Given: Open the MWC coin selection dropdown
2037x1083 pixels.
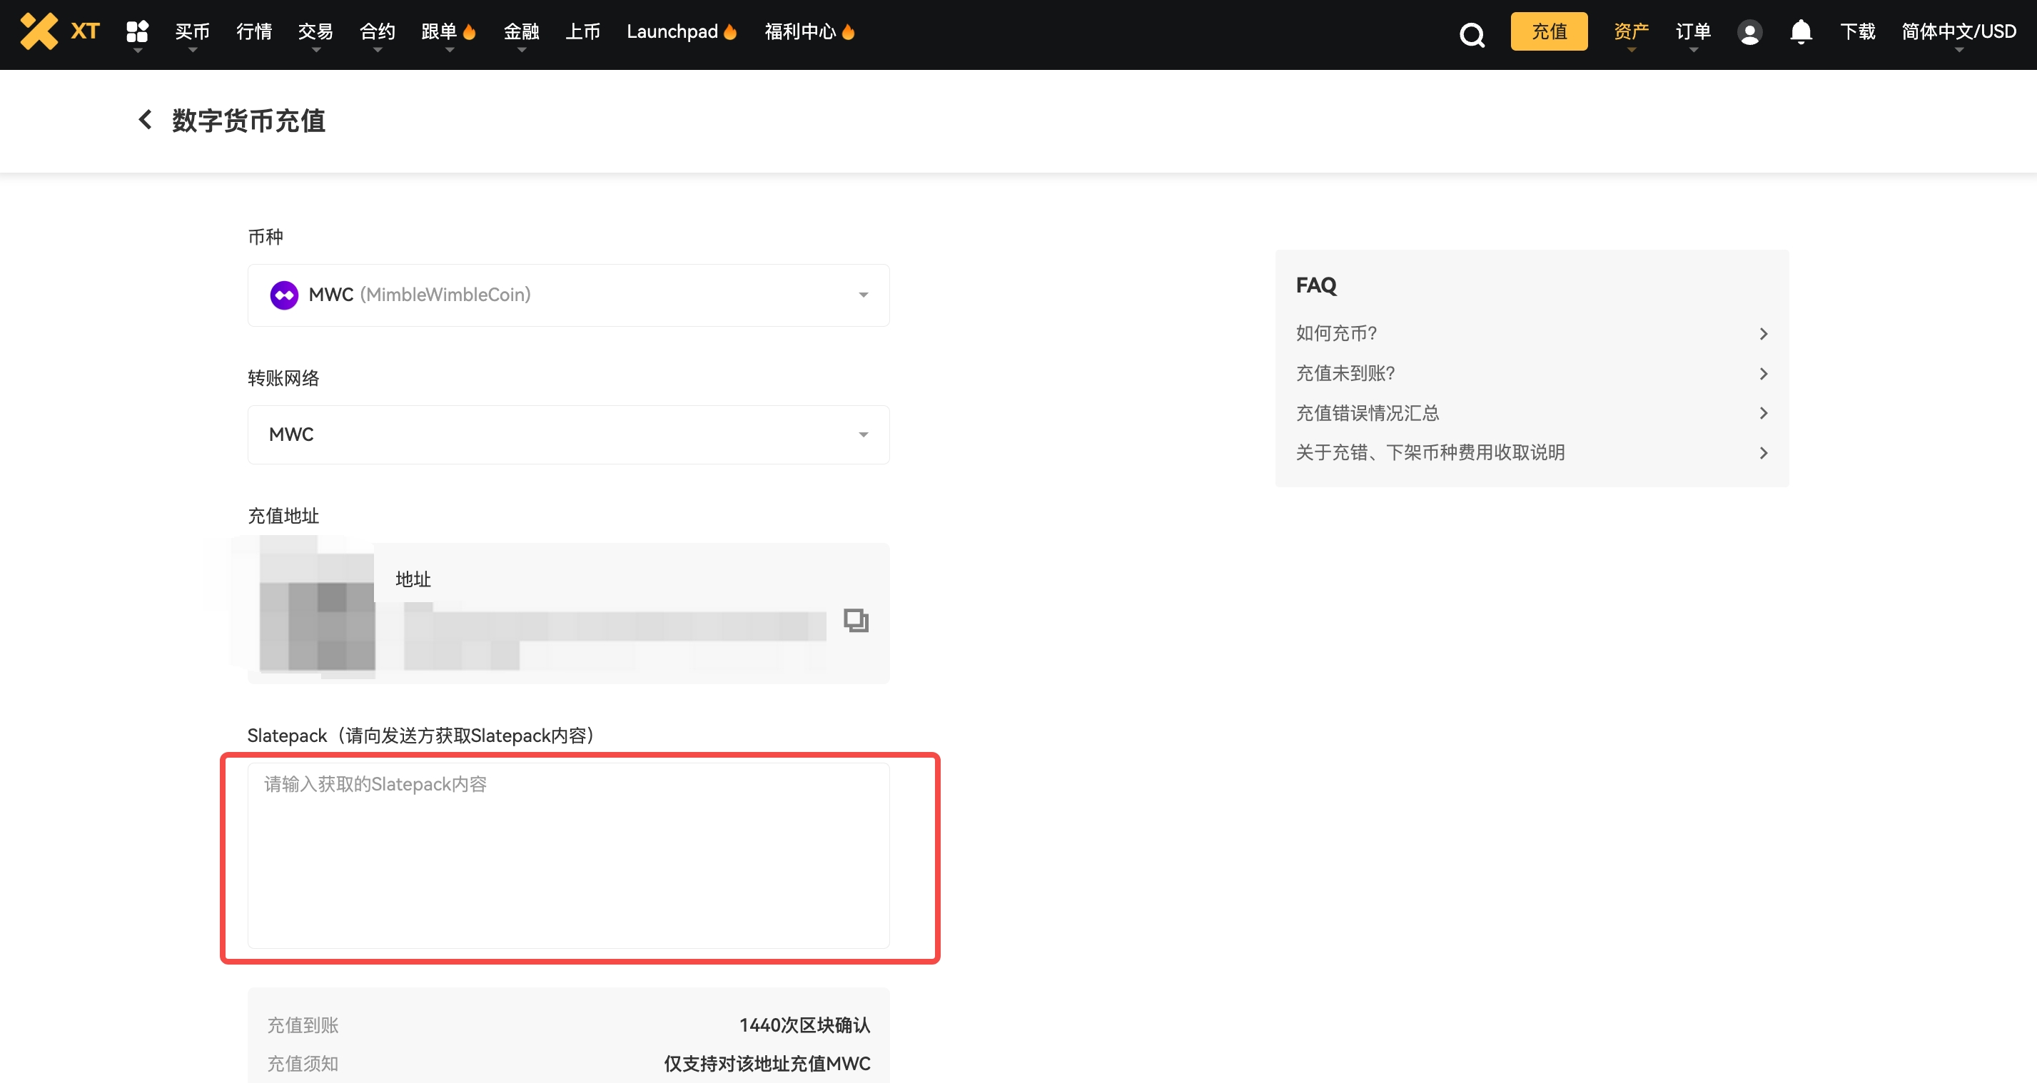Looking at the screenshot, I should (x=567, y=295).
